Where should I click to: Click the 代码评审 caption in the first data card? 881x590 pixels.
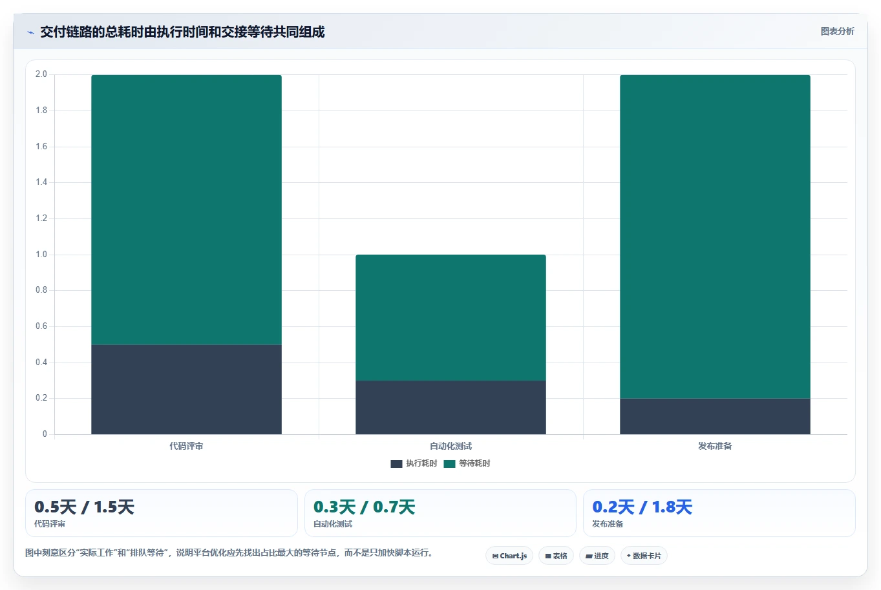click(x=50, y=524)
